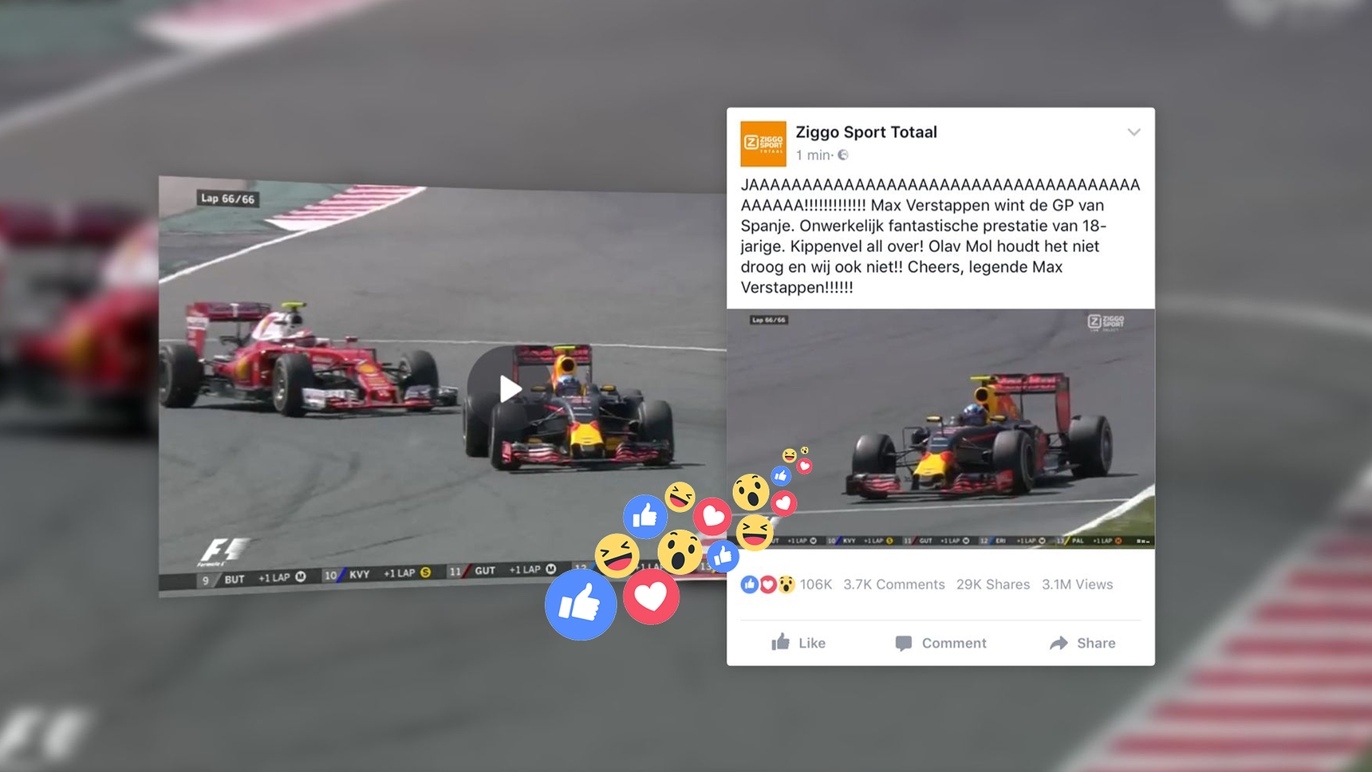Click the 1 min post timestamp
The image size is (1372, 772).
point(813,155)
